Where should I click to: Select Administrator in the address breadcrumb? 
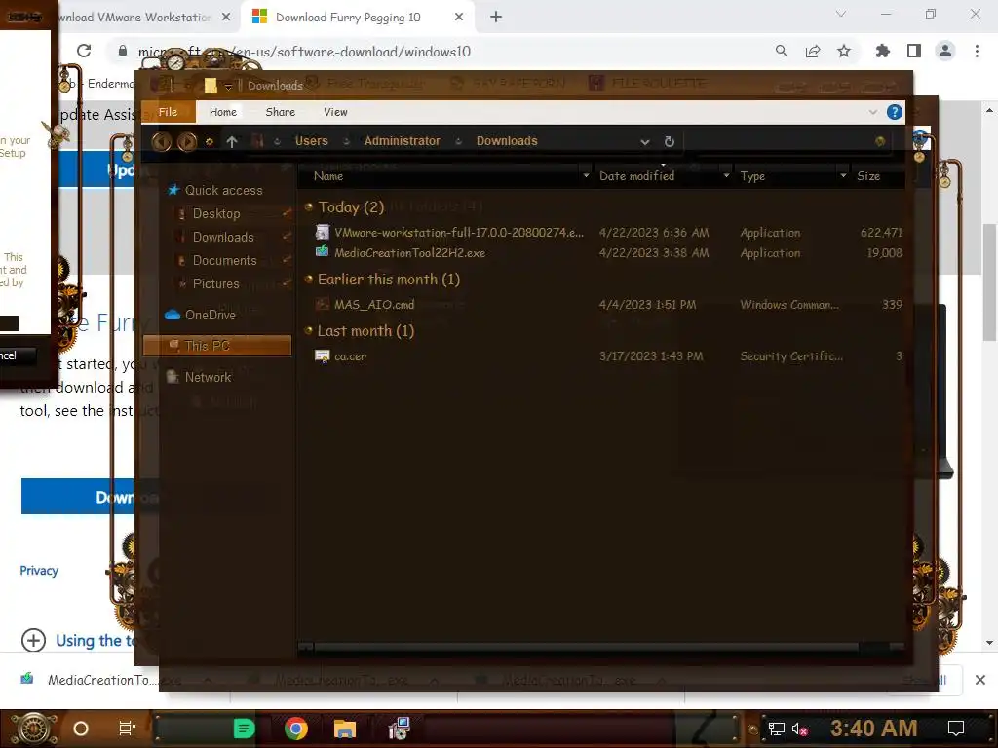(402, 141)
